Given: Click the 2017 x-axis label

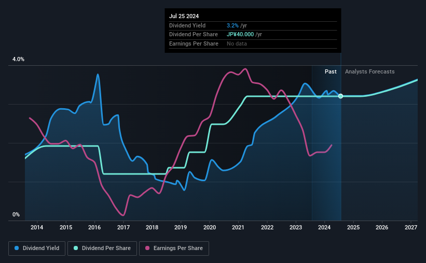Looking at the screenshot, I should (123, 227).
